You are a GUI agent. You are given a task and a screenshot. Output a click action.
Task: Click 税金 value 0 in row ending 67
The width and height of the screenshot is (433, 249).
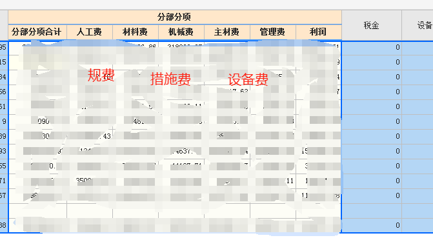372,196
